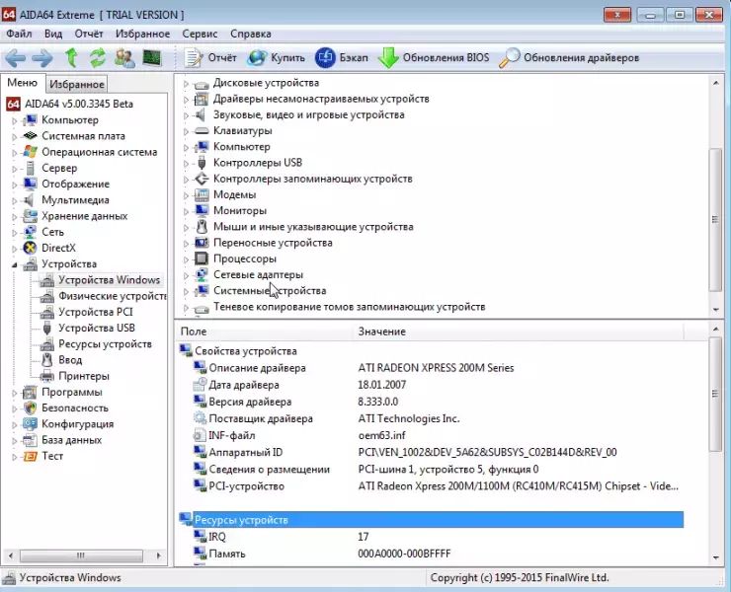Select Хранение данных in the left tree
Viewport: 731px width, 592px height.
(x=84, y=216)
